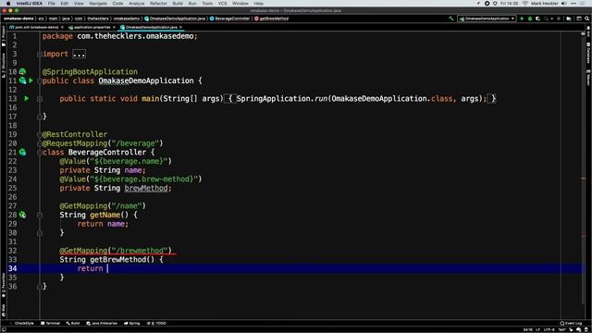Viewport: 592px width, 333px height.
Task: Click the UTF-8 encoding status indicator
Action: pos(549,329)
